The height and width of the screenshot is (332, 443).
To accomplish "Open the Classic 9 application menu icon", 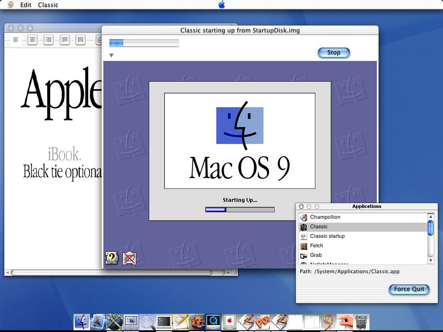I will point(10,4).
